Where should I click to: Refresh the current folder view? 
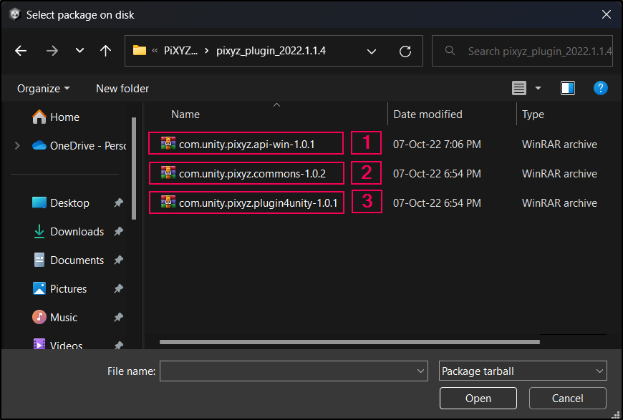coord(405,52)
